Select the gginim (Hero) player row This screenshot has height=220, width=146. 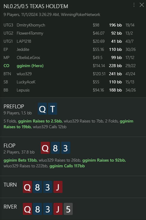pos(70,66)
